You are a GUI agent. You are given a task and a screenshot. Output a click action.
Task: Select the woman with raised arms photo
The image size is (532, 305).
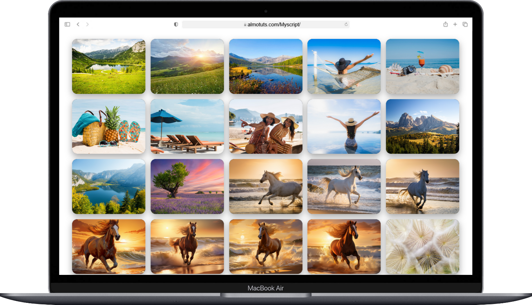[x=344, y=126]
